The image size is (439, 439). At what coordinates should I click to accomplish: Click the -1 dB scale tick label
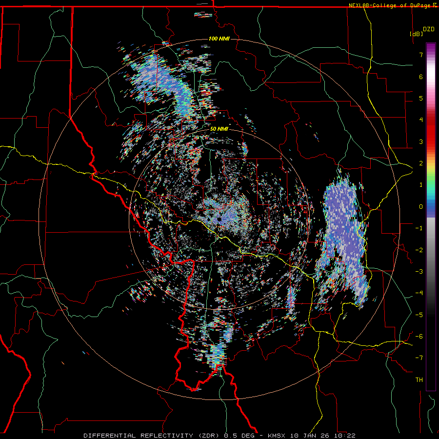click(x=419, y=228)
